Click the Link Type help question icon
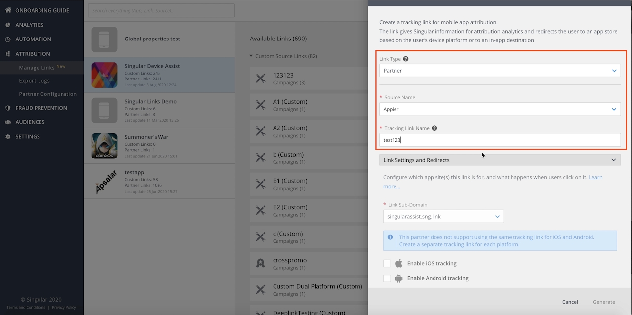The image size is (632, 315). tap(406, 59)
